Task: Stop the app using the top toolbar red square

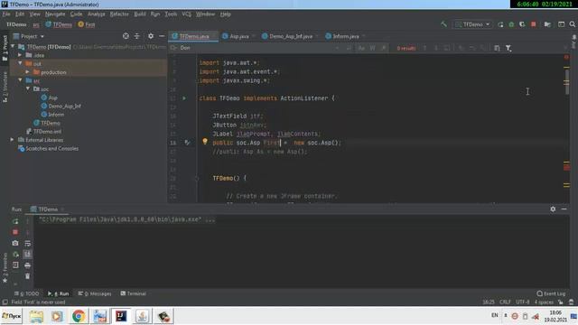Action: click(x=534, y=24)
